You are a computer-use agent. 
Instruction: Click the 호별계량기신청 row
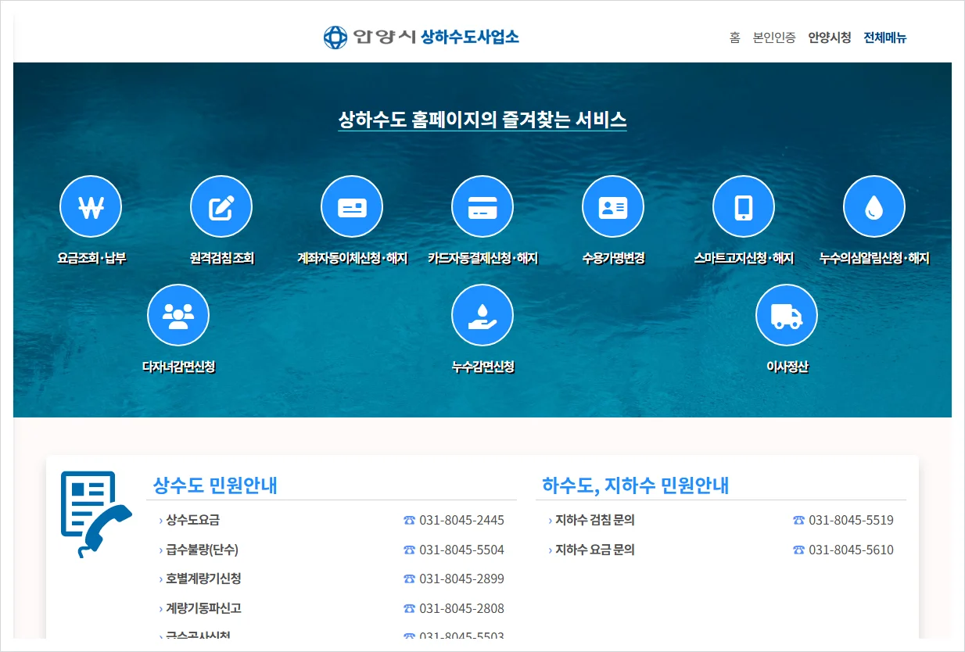tap(332, 579)
